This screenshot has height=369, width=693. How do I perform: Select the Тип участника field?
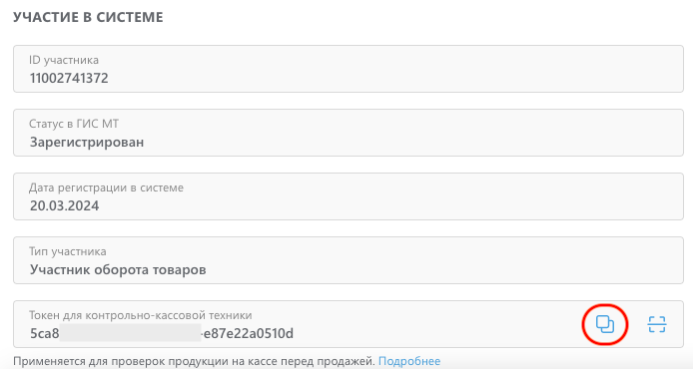(348, 260)
